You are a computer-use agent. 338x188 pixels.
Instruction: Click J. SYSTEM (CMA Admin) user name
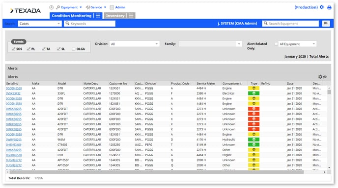coord(237,23)
